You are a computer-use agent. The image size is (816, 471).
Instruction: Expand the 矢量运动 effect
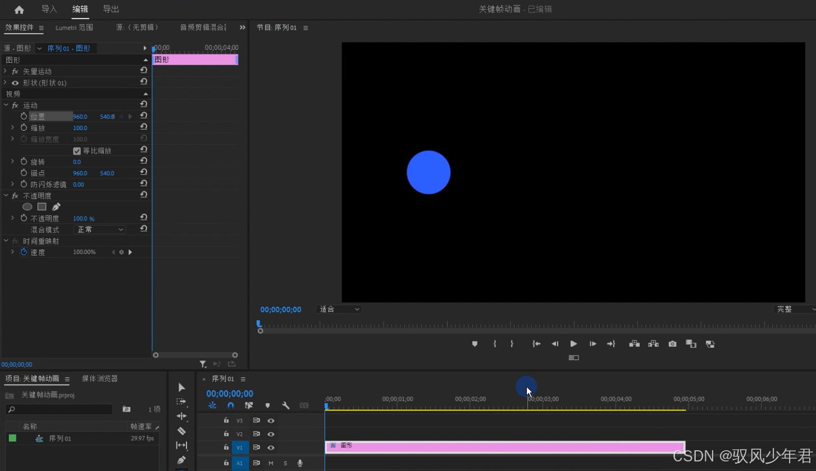pyautogui.click(x=6, y=71)
